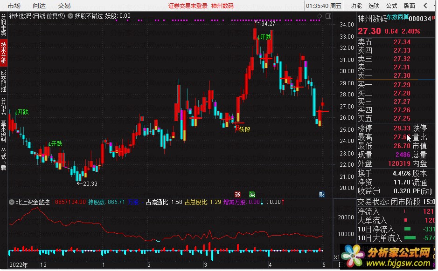Switch to the 分时走势 side tab

coord(3,25)
